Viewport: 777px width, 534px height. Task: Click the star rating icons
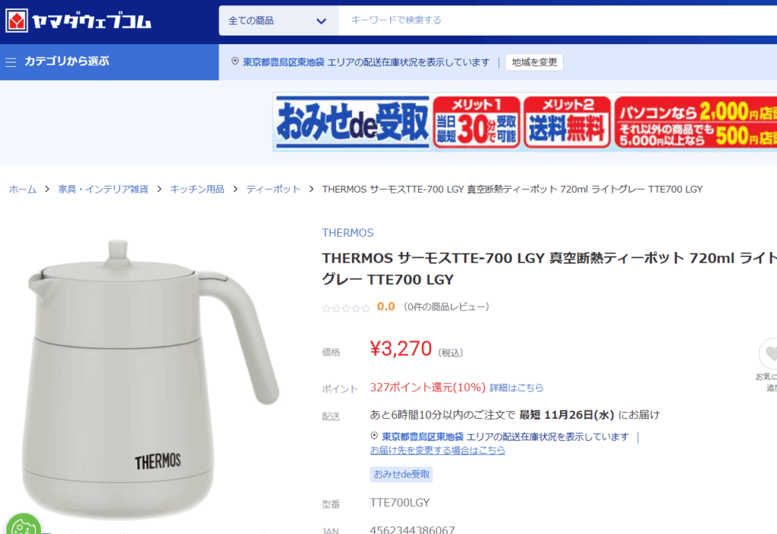[346, 308]
